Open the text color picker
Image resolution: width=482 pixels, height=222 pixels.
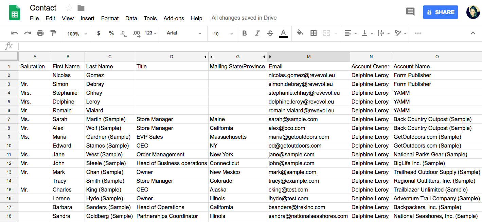[x=283, y=33]
